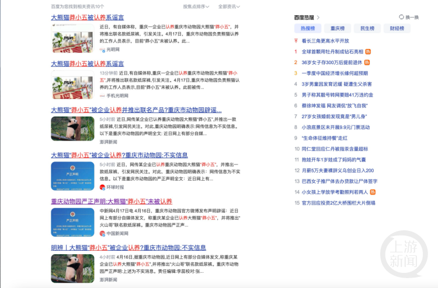Click the hot badge next to 全球首颗用牡丹制成钻石亮相

368,51
